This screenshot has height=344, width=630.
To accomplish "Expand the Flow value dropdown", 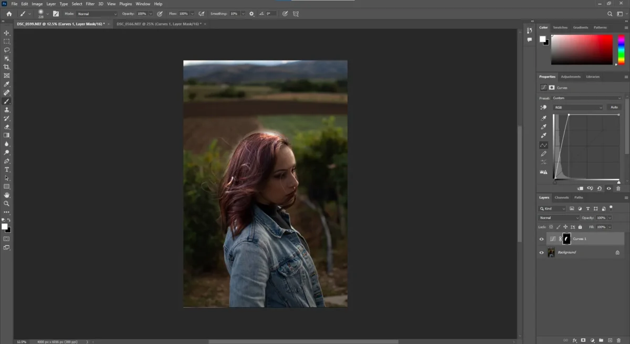I will 192,14.
